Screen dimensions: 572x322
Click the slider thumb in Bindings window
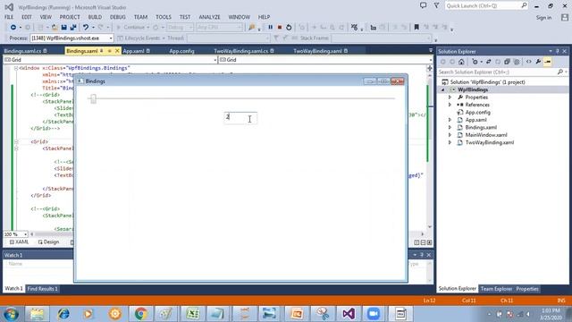click(93, 98)
